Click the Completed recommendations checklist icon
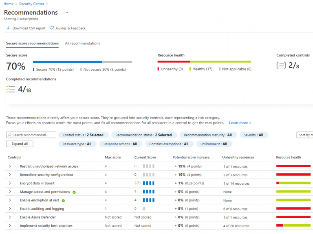The width and height of the screenshot is (313, 234). [11, 89]
